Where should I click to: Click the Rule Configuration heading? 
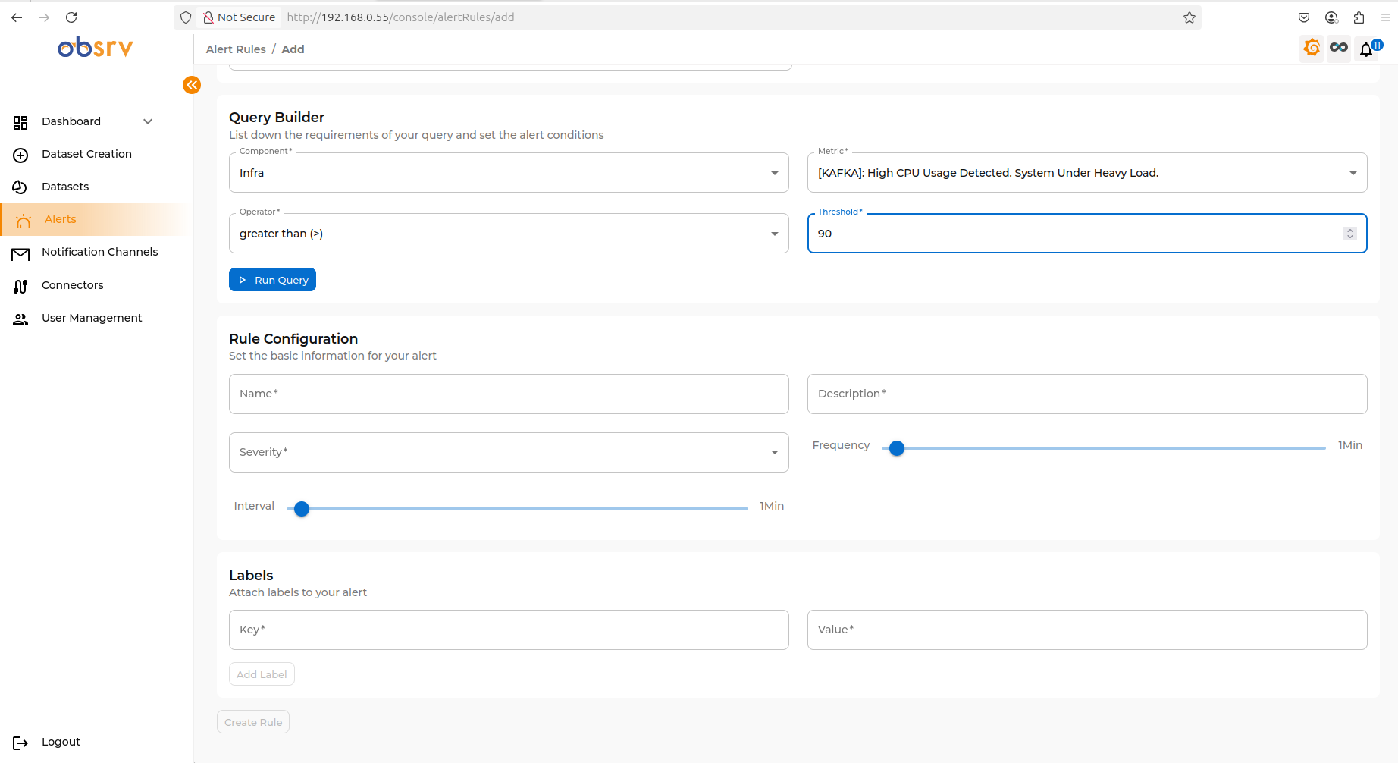293,338
